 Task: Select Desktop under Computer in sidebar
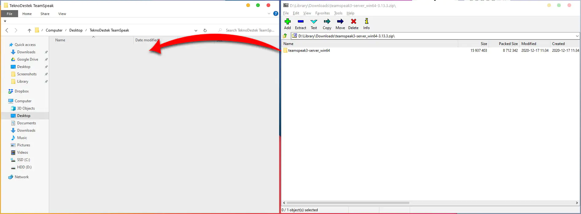click(24, 116)
